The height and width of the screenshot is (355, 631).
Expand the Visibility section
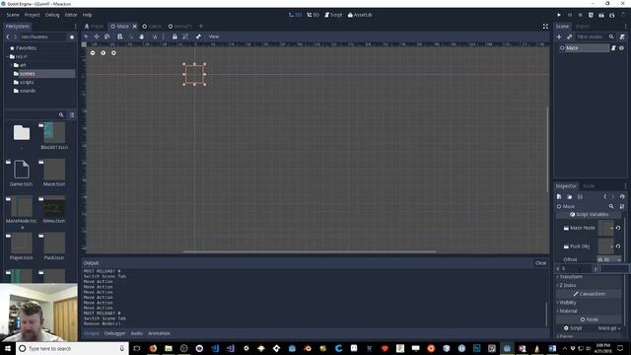(590, 303)
